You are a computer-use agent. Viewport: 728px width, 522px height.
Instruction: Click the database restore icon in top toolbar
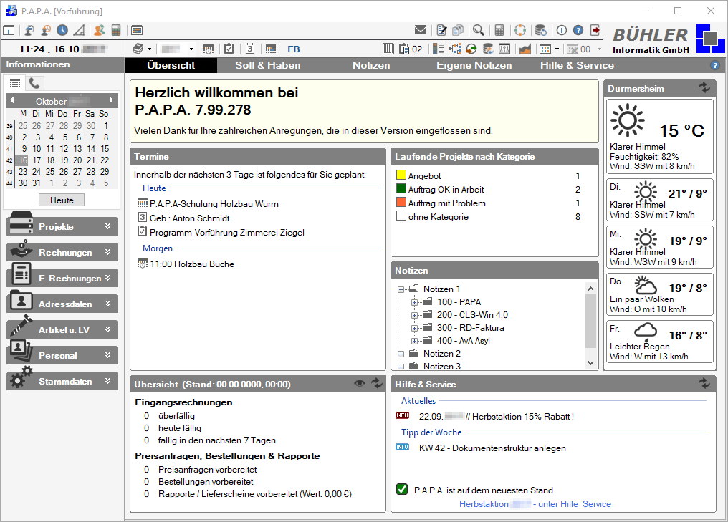(541, 30)
